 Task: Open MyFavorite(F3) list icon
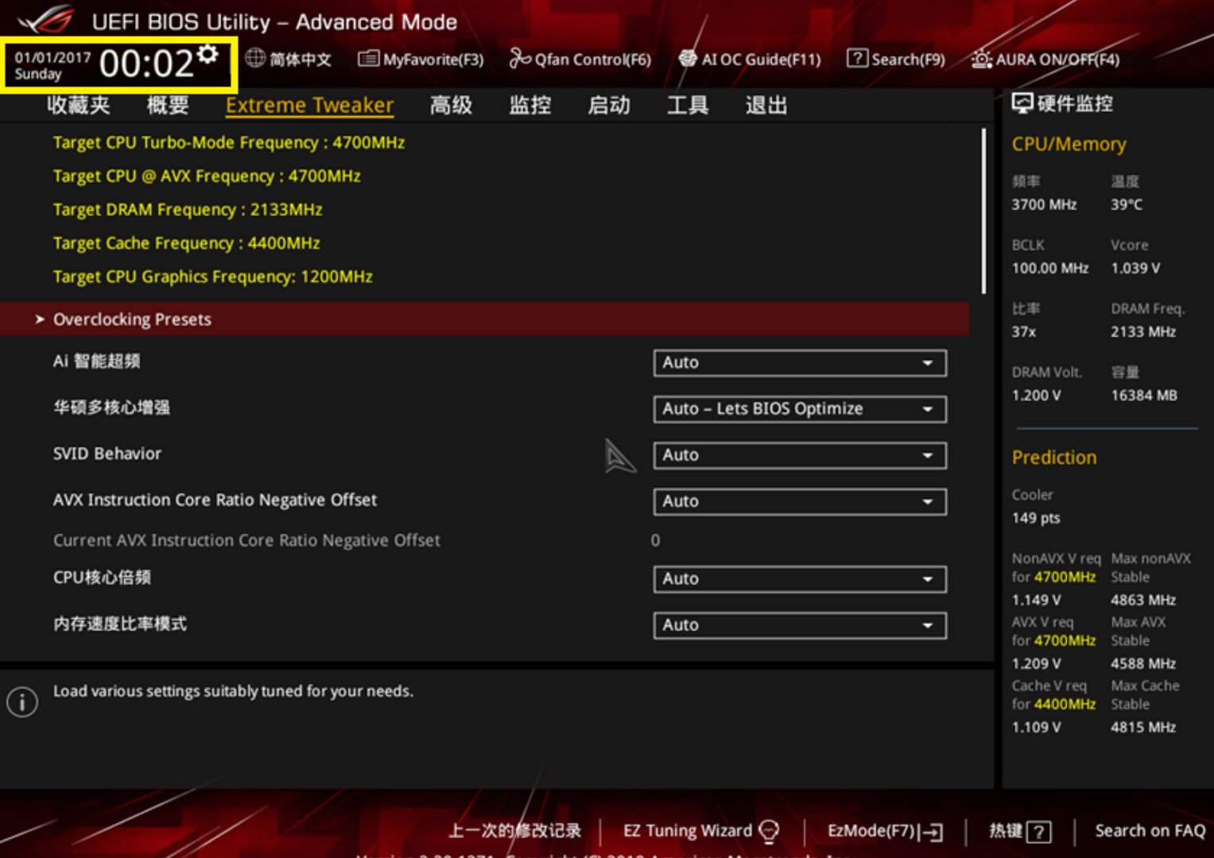point(368,59)
